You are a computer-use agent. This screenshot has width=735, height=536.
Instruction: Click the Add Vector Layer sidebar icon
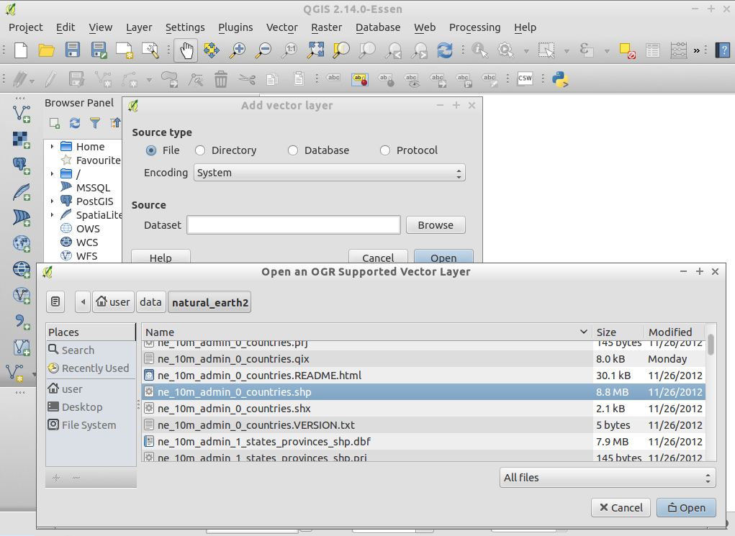(22, 114)
